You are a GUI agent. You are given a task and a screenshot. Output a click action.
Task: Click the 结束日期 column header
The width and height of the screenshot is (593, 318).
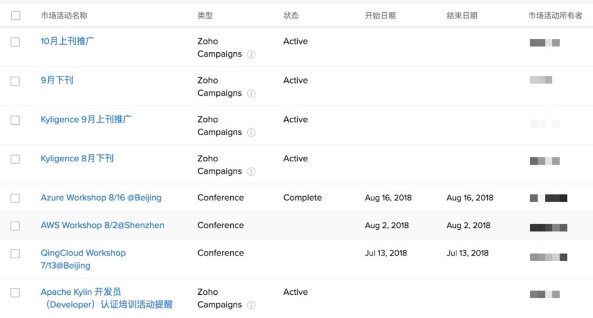[x=462, y=16]
